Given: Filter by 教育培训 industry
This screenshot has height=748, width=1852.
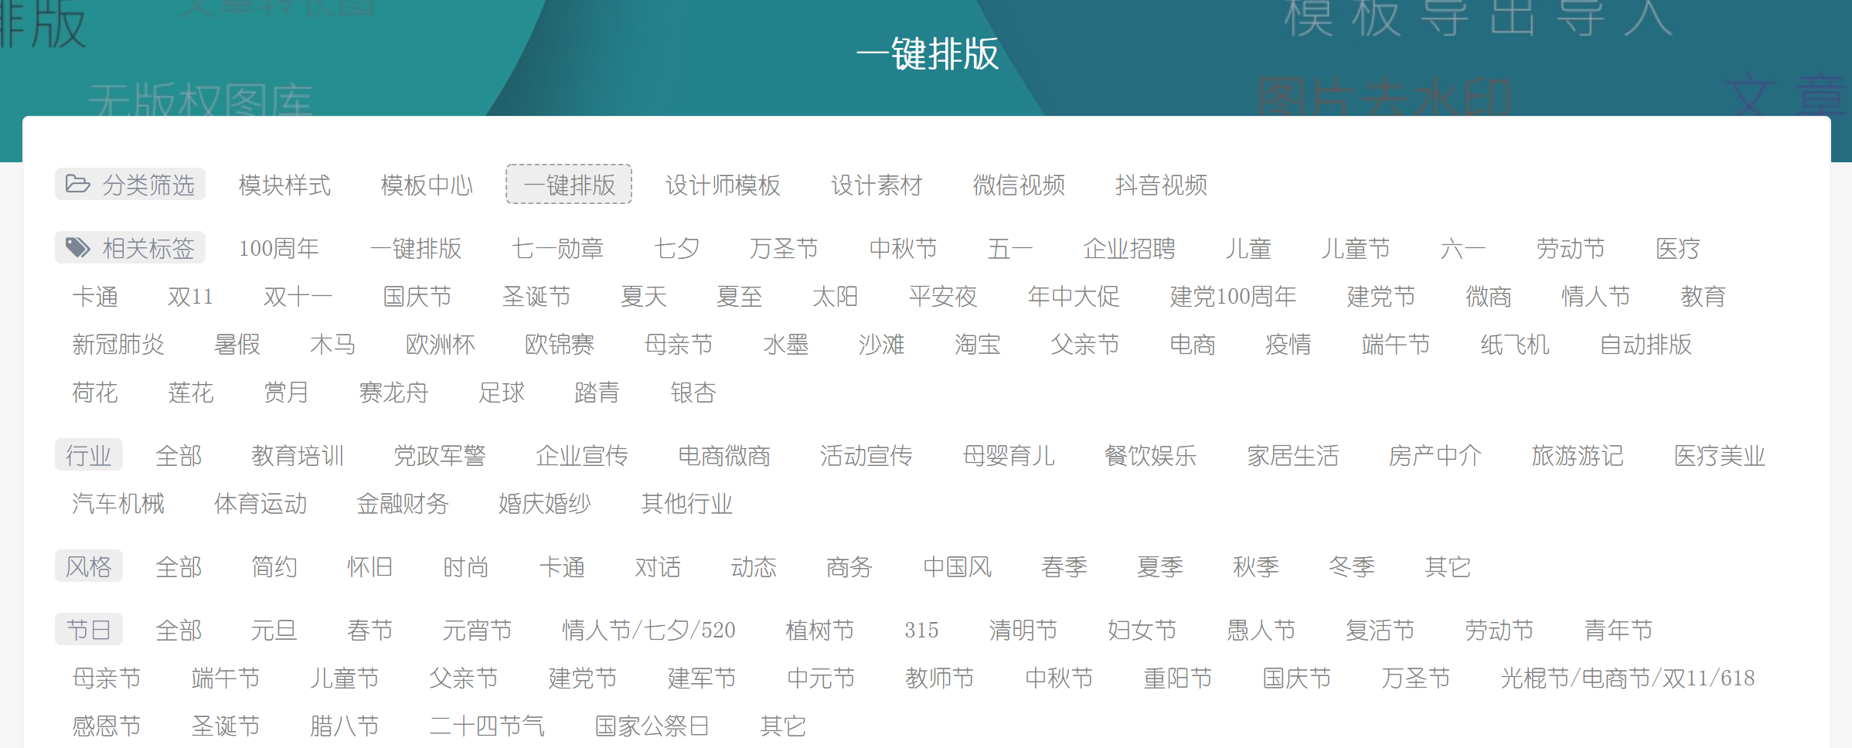Looking at the screenshot, I should tap(297, 456).
